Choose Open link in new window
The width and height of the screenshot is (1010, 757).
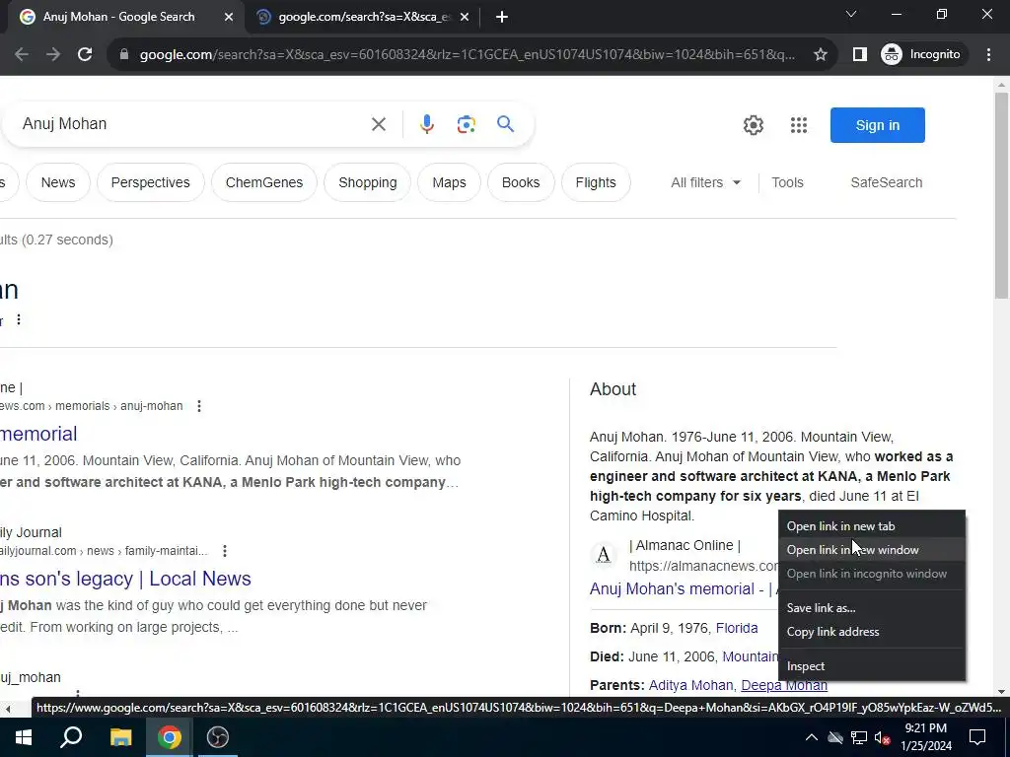click(x=872, y=550)
